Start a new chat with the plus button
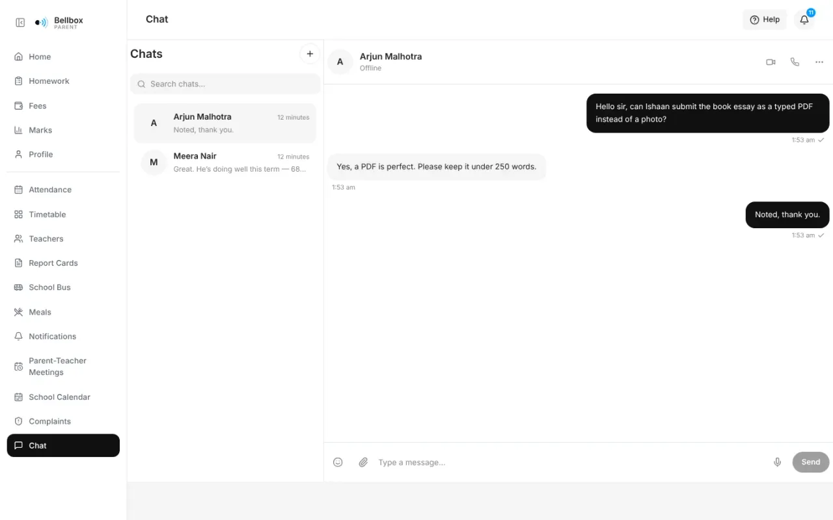Screen dimensions: 833x520 click(310, 54)
